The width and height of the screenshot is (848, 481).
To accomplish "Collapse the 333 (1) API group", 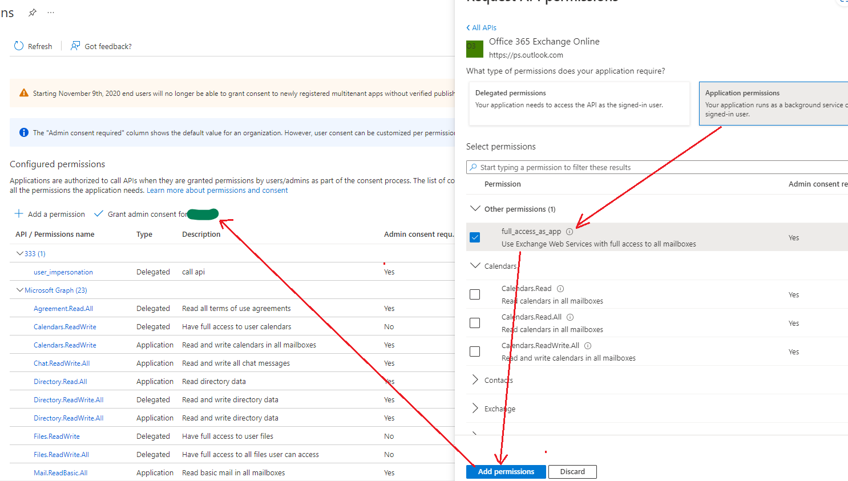I will pyautogui.click(x=20, y=253).
